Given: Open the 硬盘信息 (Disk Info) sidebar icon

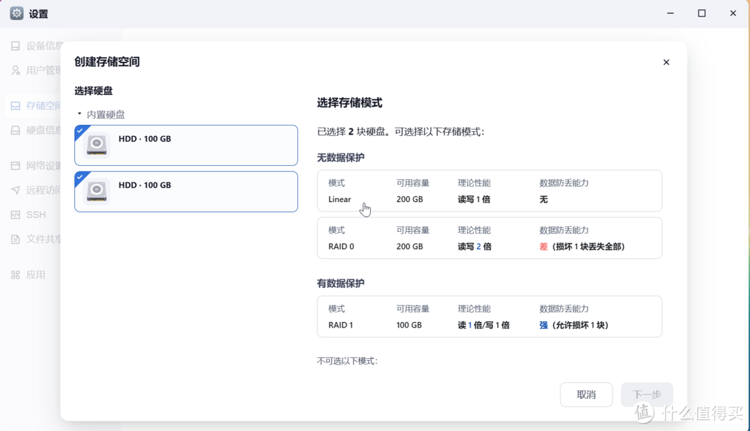Looking at the screenshot, I should click(x=15, y=130).
